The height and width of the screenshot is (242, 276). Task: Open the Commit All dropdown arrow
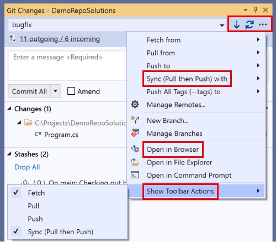click(x=55, y=91)
